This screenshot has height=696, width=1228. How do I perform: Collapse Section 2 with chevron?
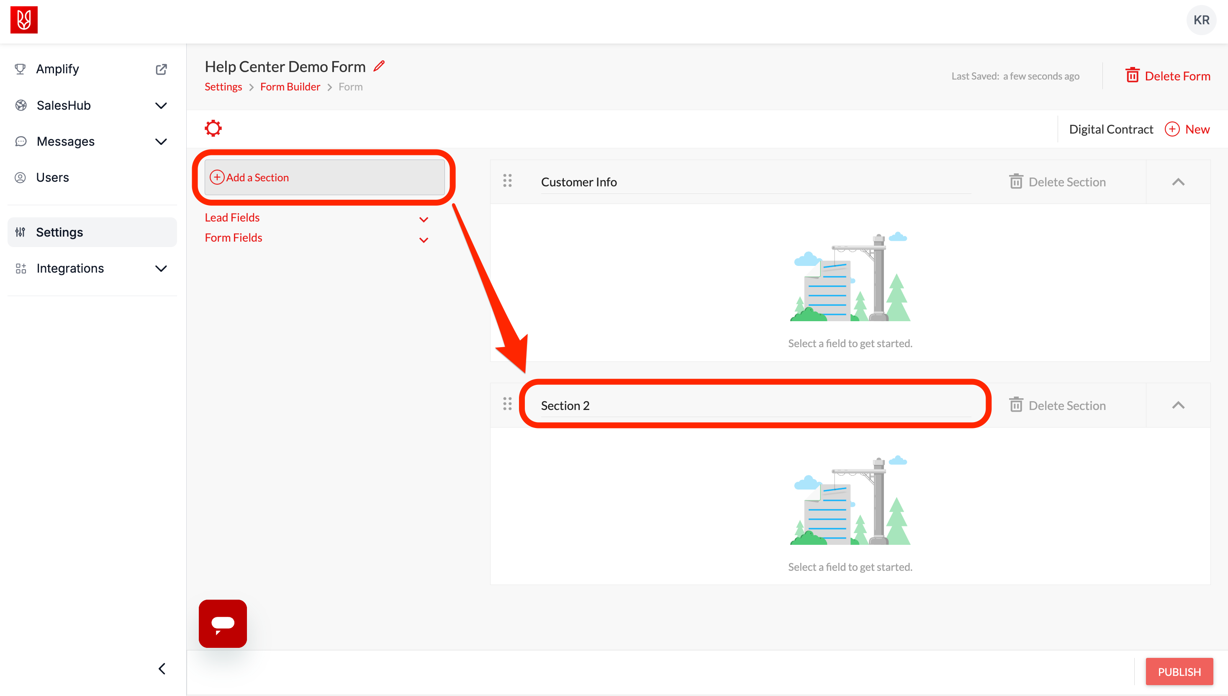point(1178,405)
